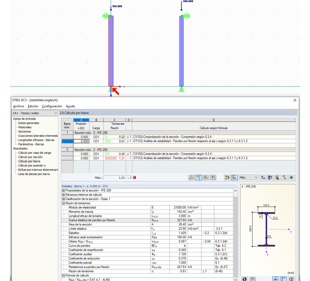Click the pick member pointer icon
310x281 pixels.
pos(284,177)
